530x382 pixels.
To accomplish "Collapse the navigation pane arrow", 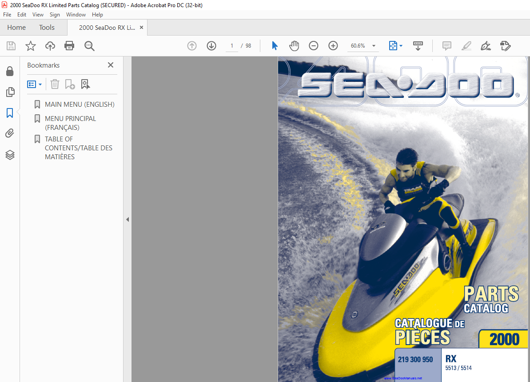I will tap(128, 220).
